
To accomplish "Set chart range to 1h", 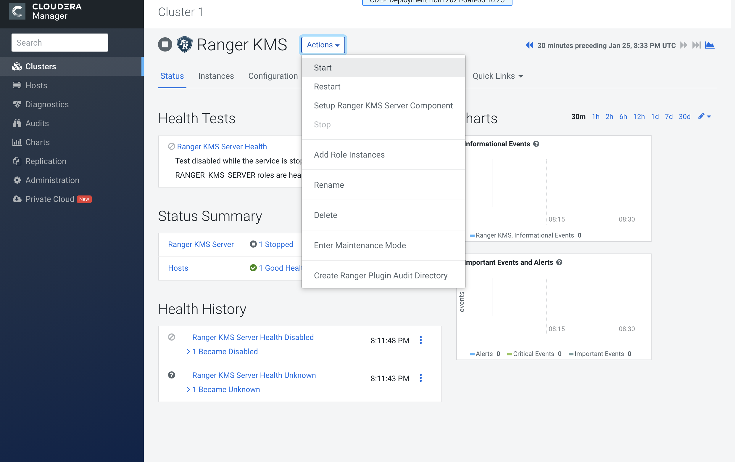I will (x=596, y=116).
